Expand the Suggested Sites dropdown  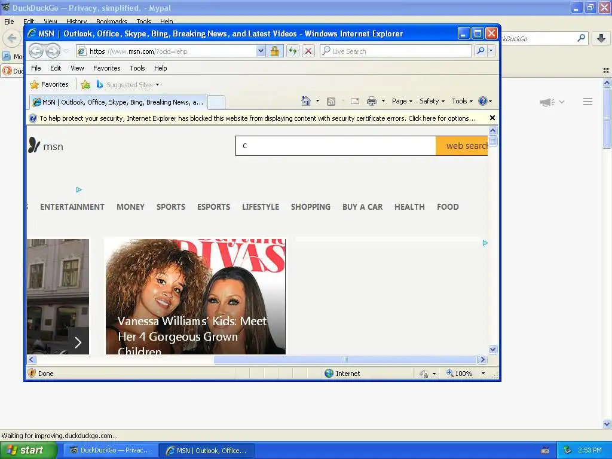(157, 85)
